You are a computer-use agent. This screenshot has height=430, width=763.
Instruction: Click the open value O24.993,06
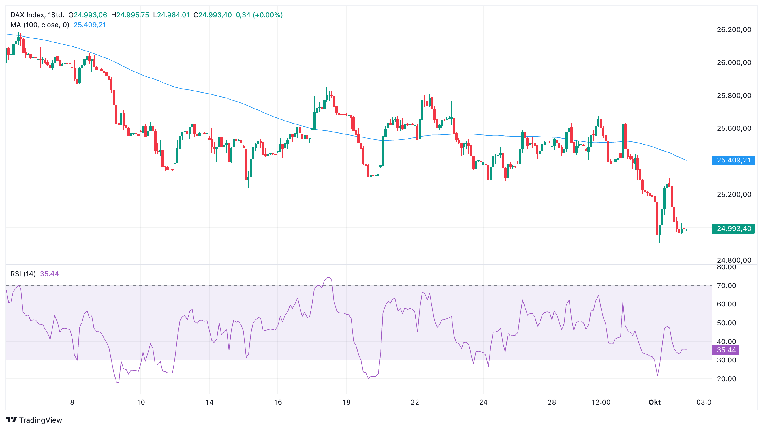88,15
